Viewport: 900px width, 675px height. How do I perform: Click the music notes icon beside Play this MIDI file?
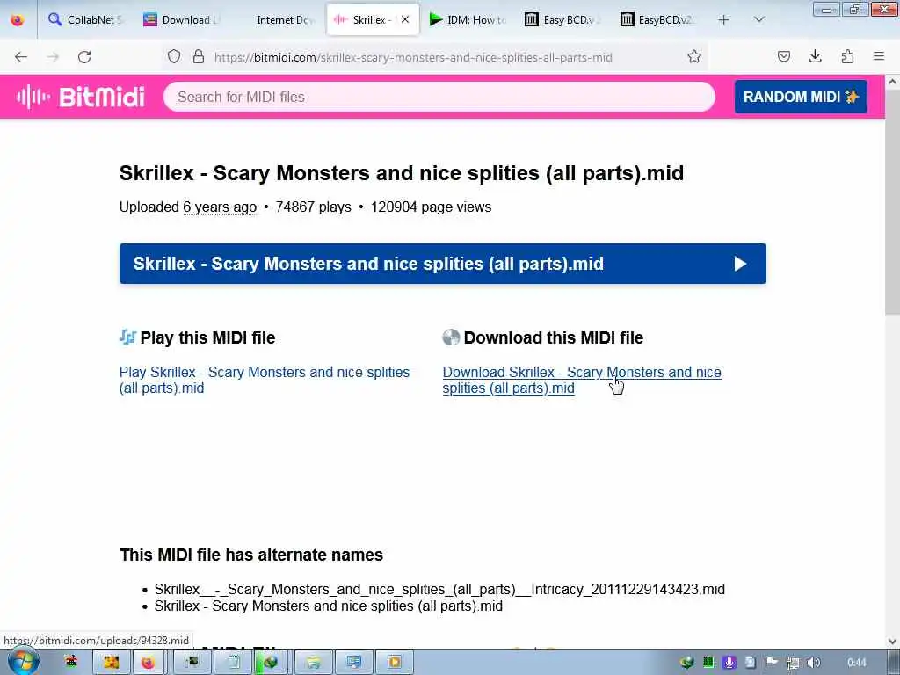(x=127, y=337)
